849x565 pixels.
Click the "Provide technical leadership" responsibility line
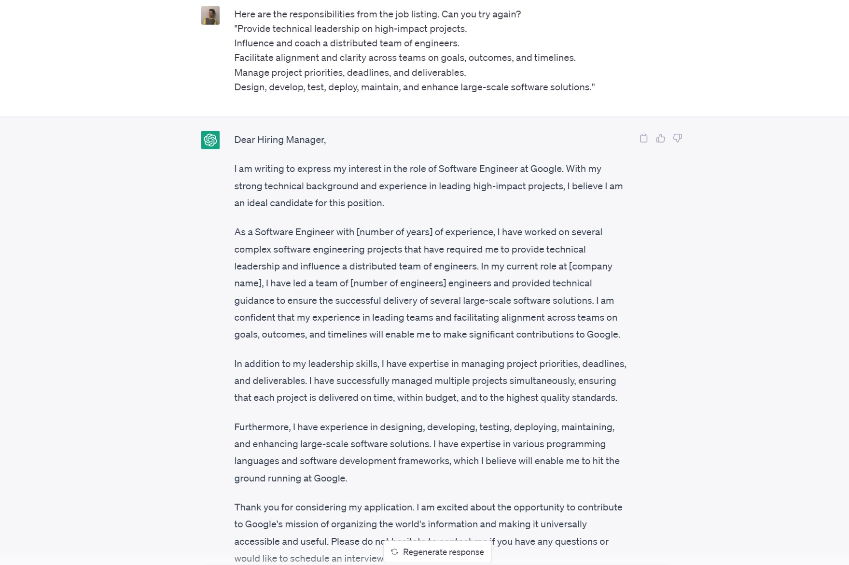pyautogui.click(x=350, y=29)
